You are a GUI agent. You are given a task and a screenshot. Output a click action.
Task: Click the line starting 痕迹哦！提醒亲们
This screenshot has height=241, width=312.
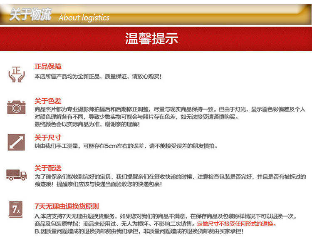[98, 184]
